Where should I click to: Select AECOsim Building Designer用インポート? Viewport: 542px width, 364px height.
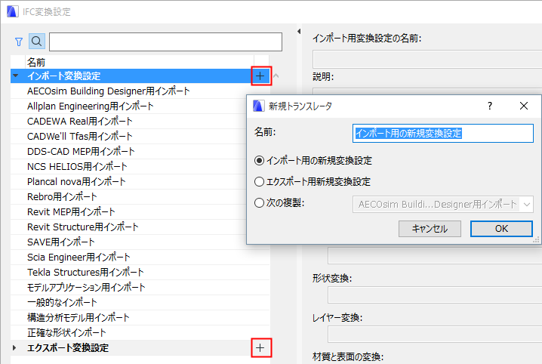[140, 91]
